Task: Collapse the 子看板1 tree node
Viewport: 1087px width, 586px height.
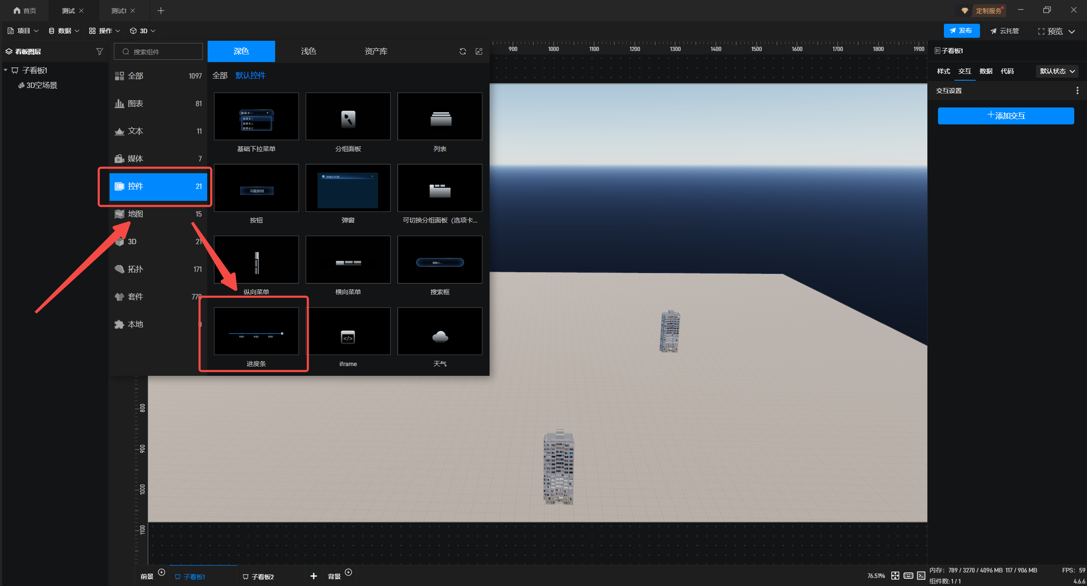Action: 6,70
